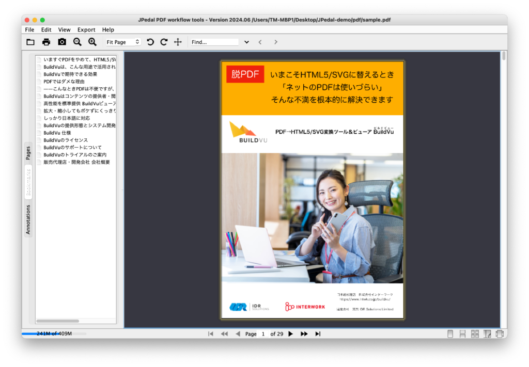Jump to the first page
This screenshot has width=529, height=367.
click(x=211, y=333)
